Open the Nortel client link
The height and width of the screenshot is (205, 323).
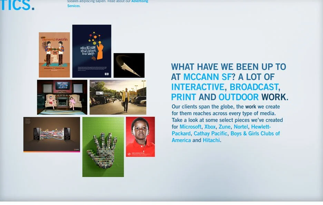point(241,127)
